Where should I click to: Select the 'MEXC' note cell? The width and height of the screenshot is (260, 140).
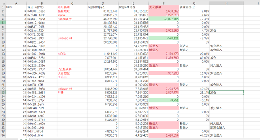(72, 54)
